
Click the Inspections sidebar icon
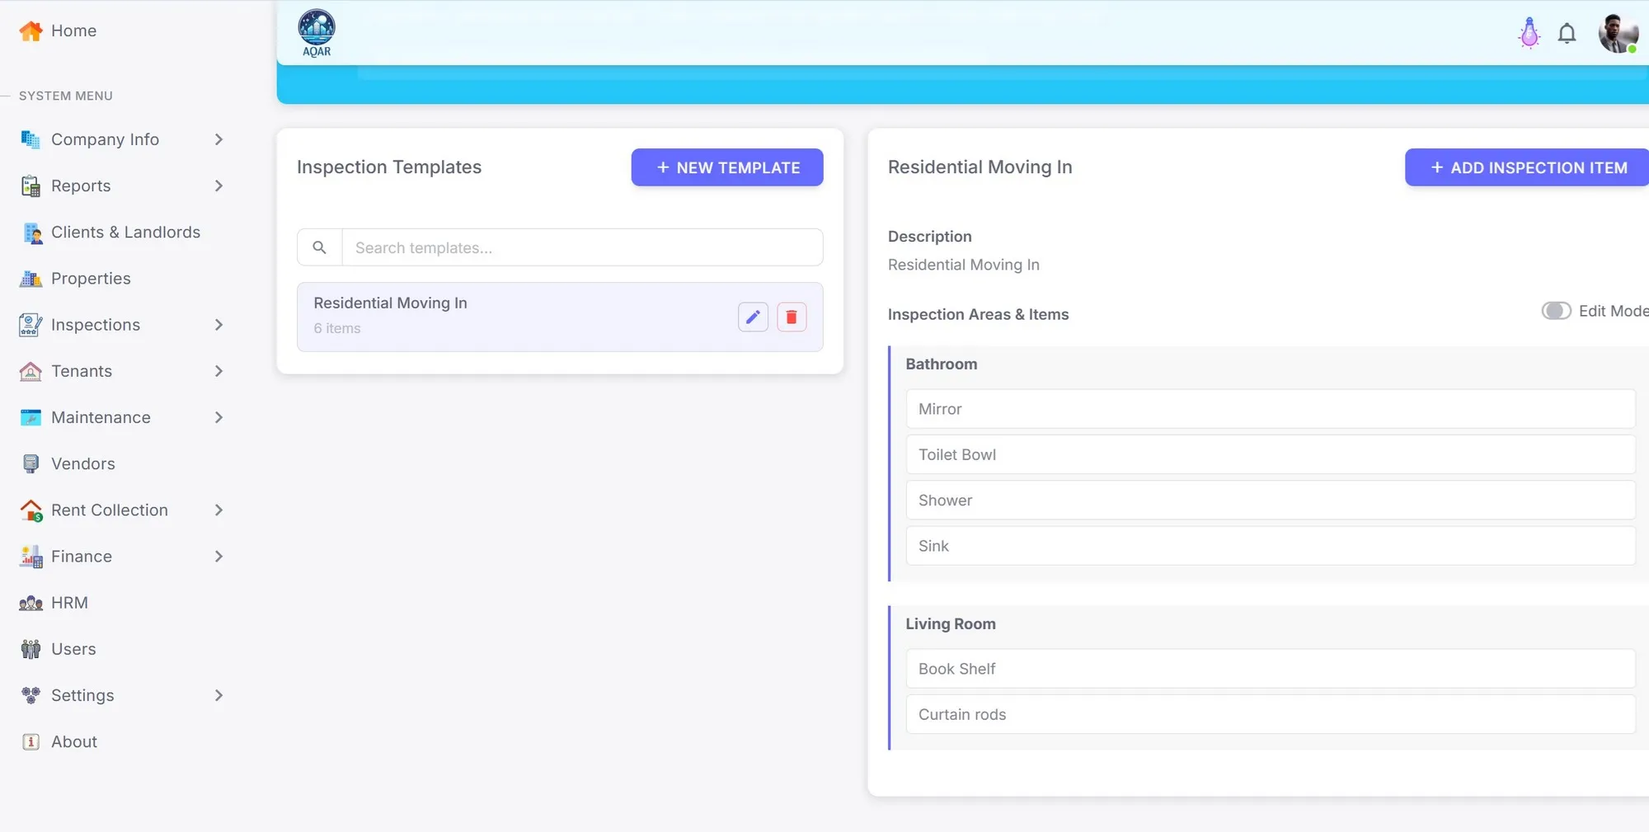pyautogui.click(x=30, y=325)
